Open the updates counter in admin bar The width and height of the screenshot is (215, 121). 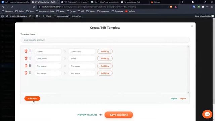[31, 16]
